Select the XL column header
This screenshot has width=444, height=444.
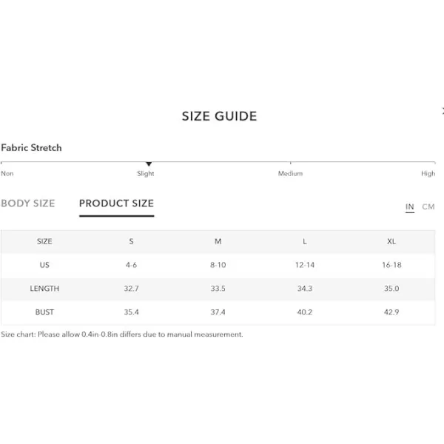click(391, 241)
